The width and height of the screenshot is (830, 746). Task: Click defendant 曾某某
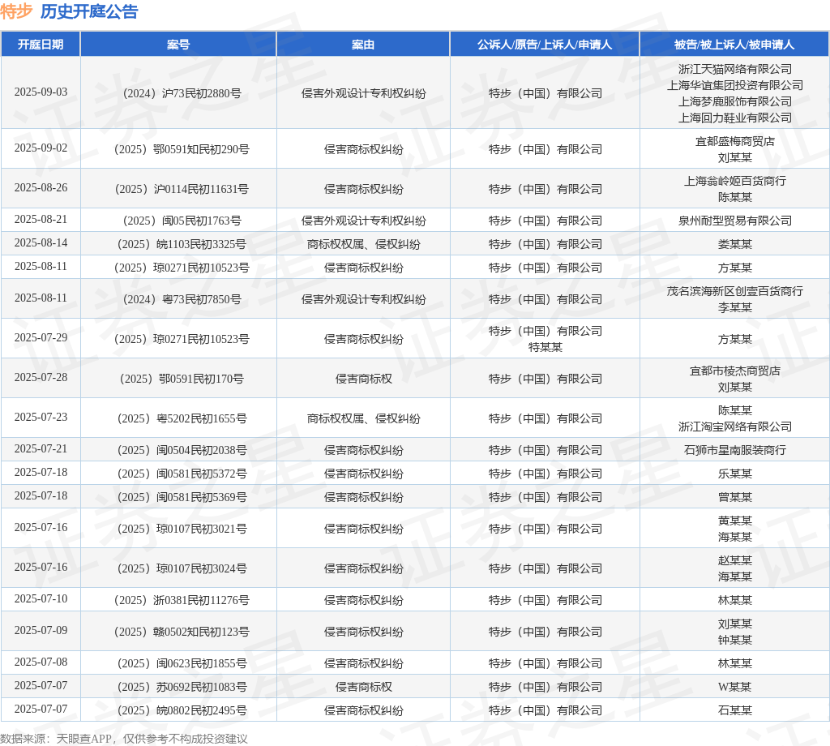[x=734, y=497]
